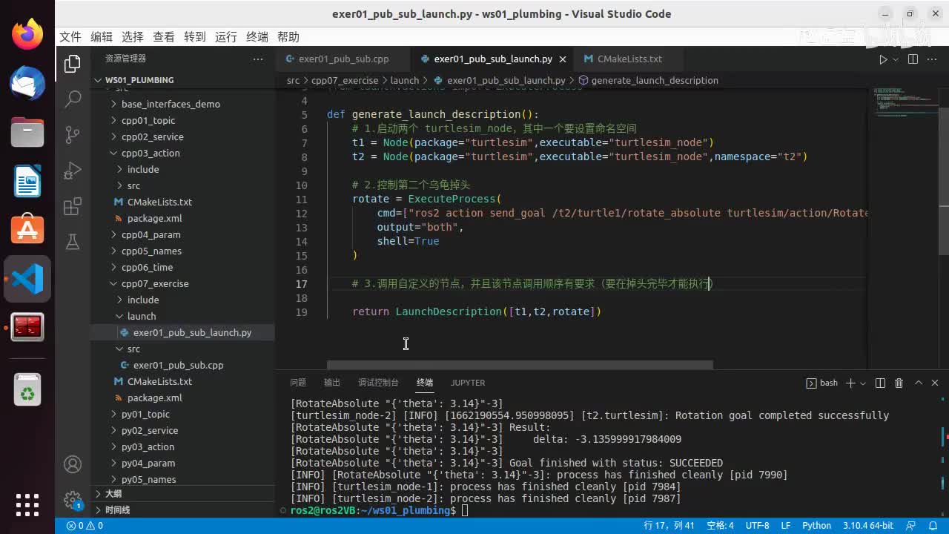
Task: Create a new terminal with plus icon
Action: [x=850, y=383]
